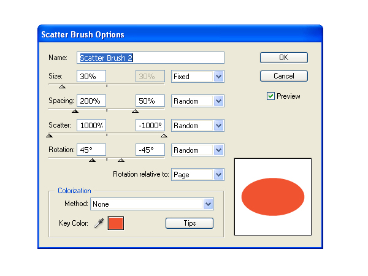Click the left Scatter slider handle
368x276 pixels.
tap(49, 136)
